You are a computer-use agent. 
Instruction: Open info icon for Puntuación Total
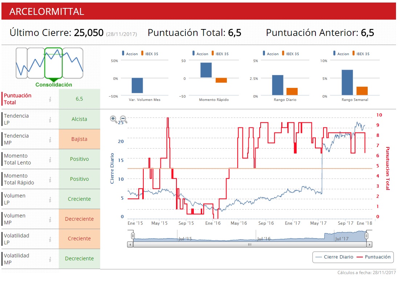click(50, 99)
